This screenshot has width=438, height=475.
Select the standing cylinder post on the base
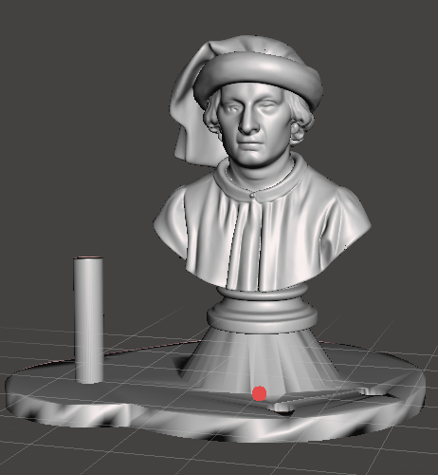pos(88,320)
